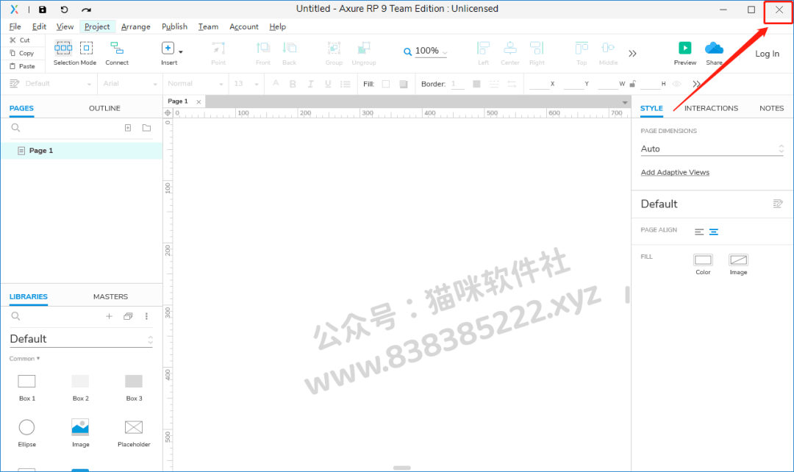Screen dimensions: 794x472
Task: Click the Add Adaptive Views link
Action: coord(675,172)
